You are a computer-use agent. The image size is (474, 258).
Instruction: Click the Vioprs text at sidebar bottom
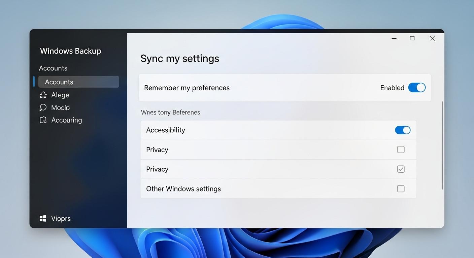(61, 219)
